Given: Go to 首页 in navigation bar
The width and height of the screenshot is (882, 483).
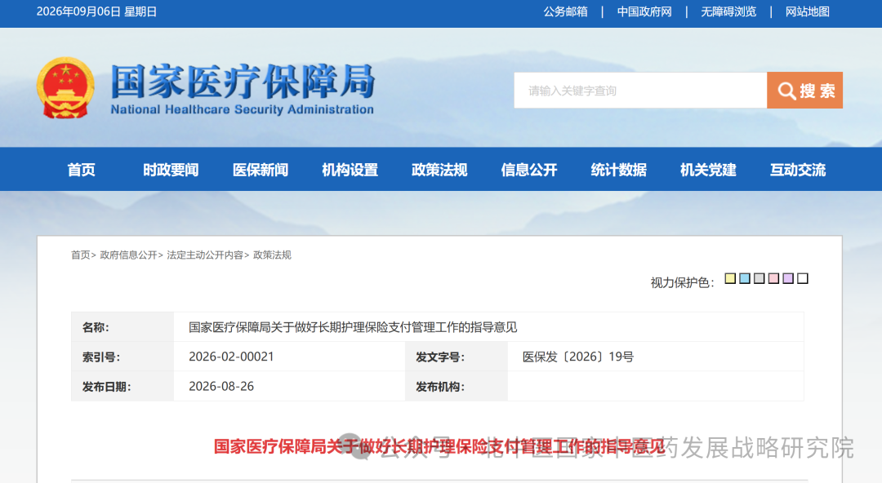Looking at the screenshot, I should [82, 170].
